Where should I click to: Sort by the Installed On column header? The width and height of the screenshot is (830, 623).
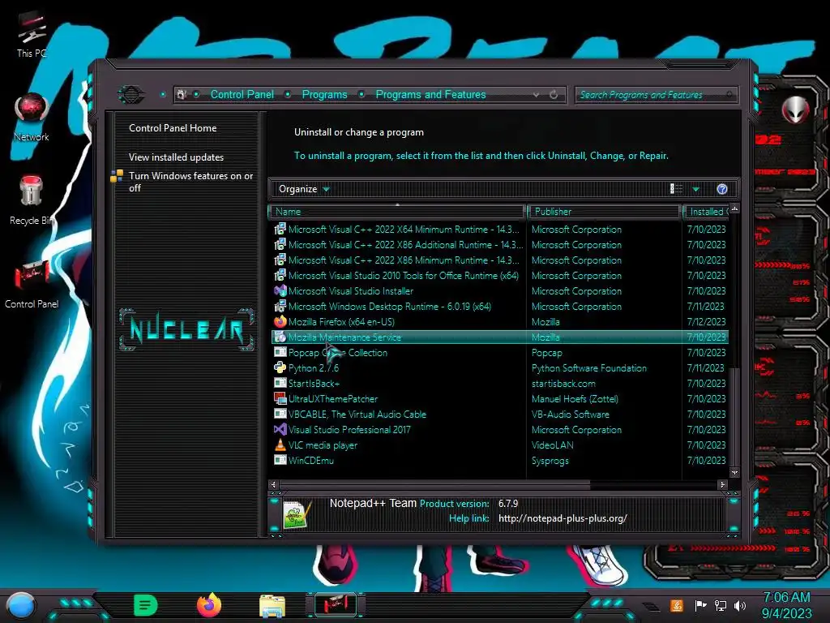tap(706, 212)
